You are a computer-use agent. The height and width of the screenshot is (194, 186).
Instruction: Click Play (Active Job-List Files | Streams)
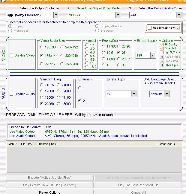[50, 185]
